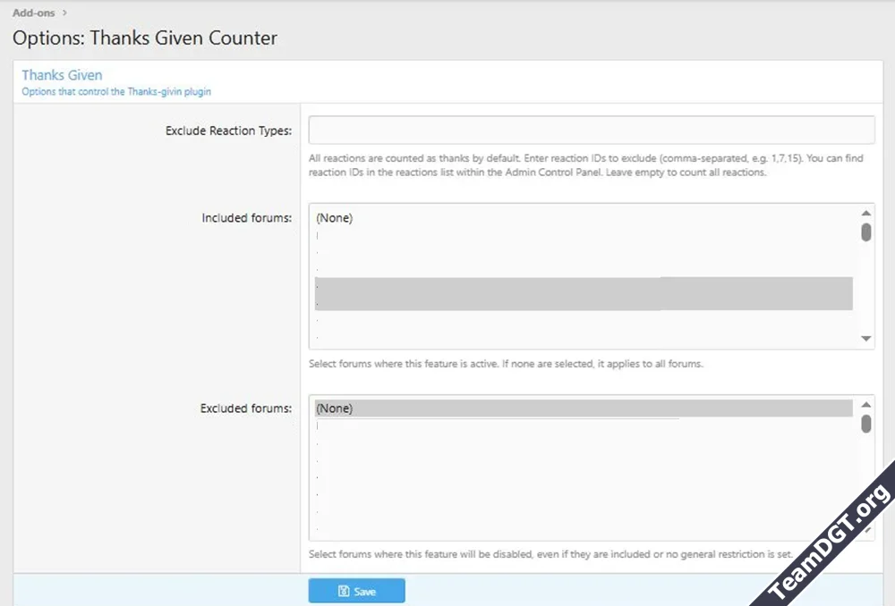Click Included forums scroll up arrow

pyautogui.click(x=865, y=214)
